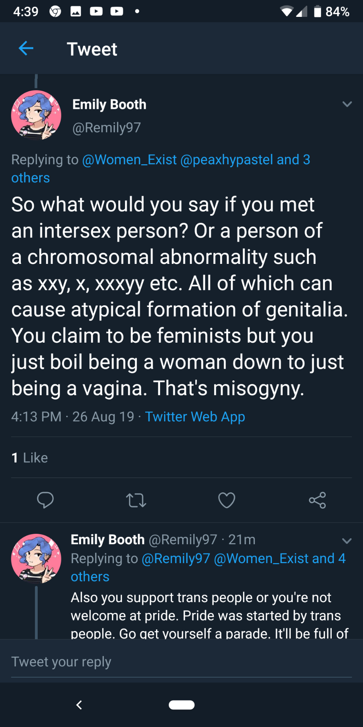Open Emily Booth's main profile avatar

point(36,115)
